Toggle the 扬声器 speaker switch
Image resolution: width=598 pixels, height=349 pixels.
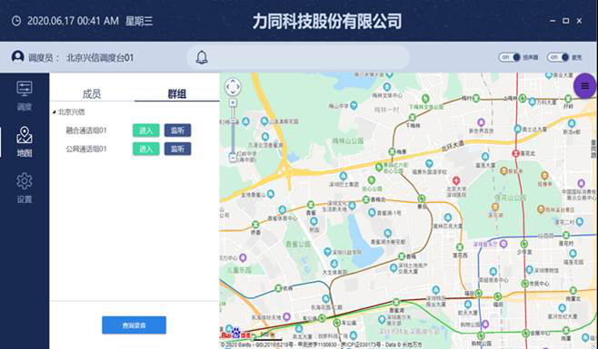(509, 57)
